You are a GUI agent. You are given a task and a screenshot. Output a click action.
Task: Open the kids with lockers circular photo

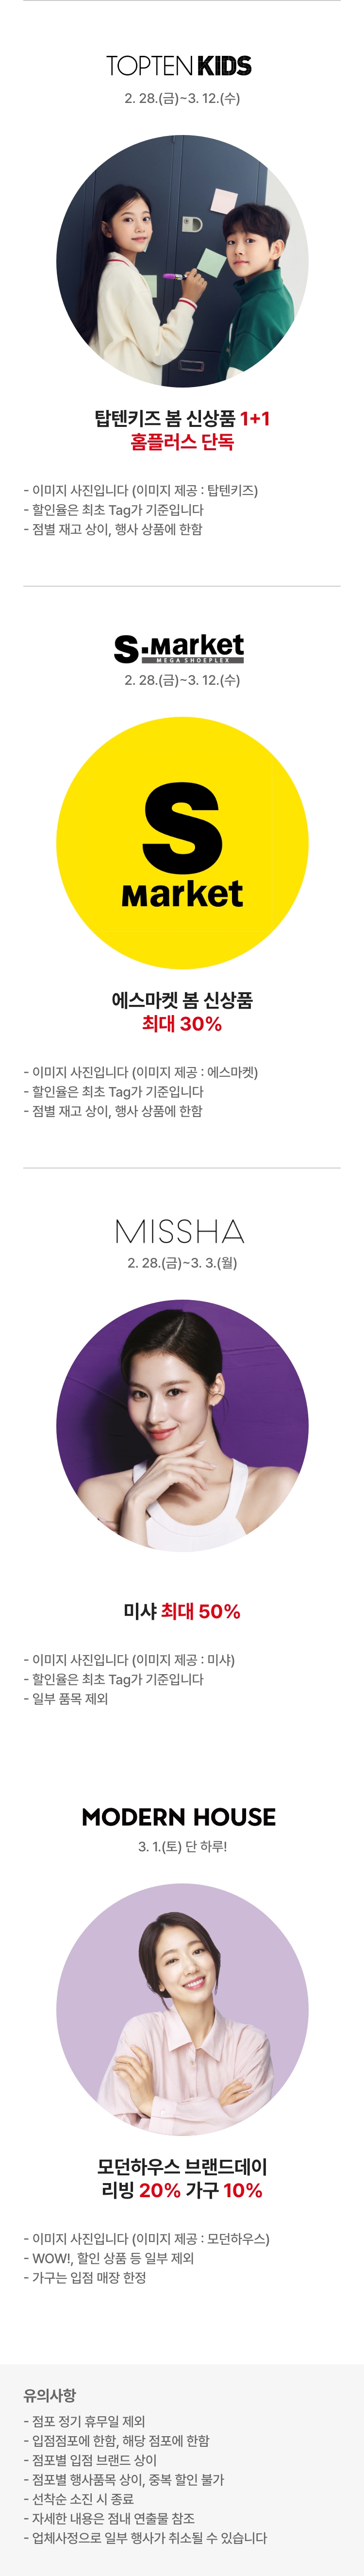182,261
